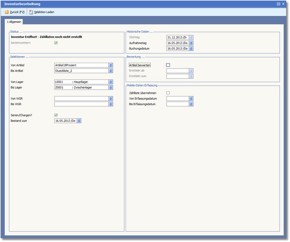
Task: Click the Zurück (F2) back icon
Action: coord(7,12)
